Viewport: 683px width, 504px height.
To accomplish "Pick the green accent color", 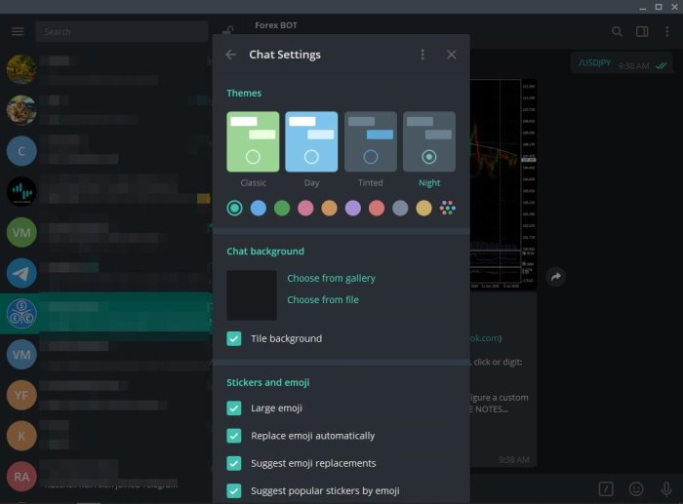I will pyautogui.click(x=282, y=208).
